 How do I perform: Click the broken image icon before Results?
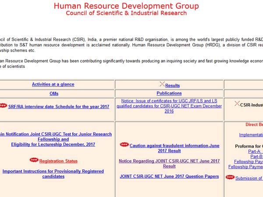tap(162, 84)
